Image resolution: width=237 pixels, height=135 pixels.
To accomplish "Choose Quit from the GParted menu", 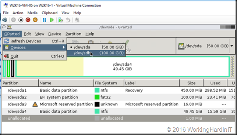I will 35,56.
